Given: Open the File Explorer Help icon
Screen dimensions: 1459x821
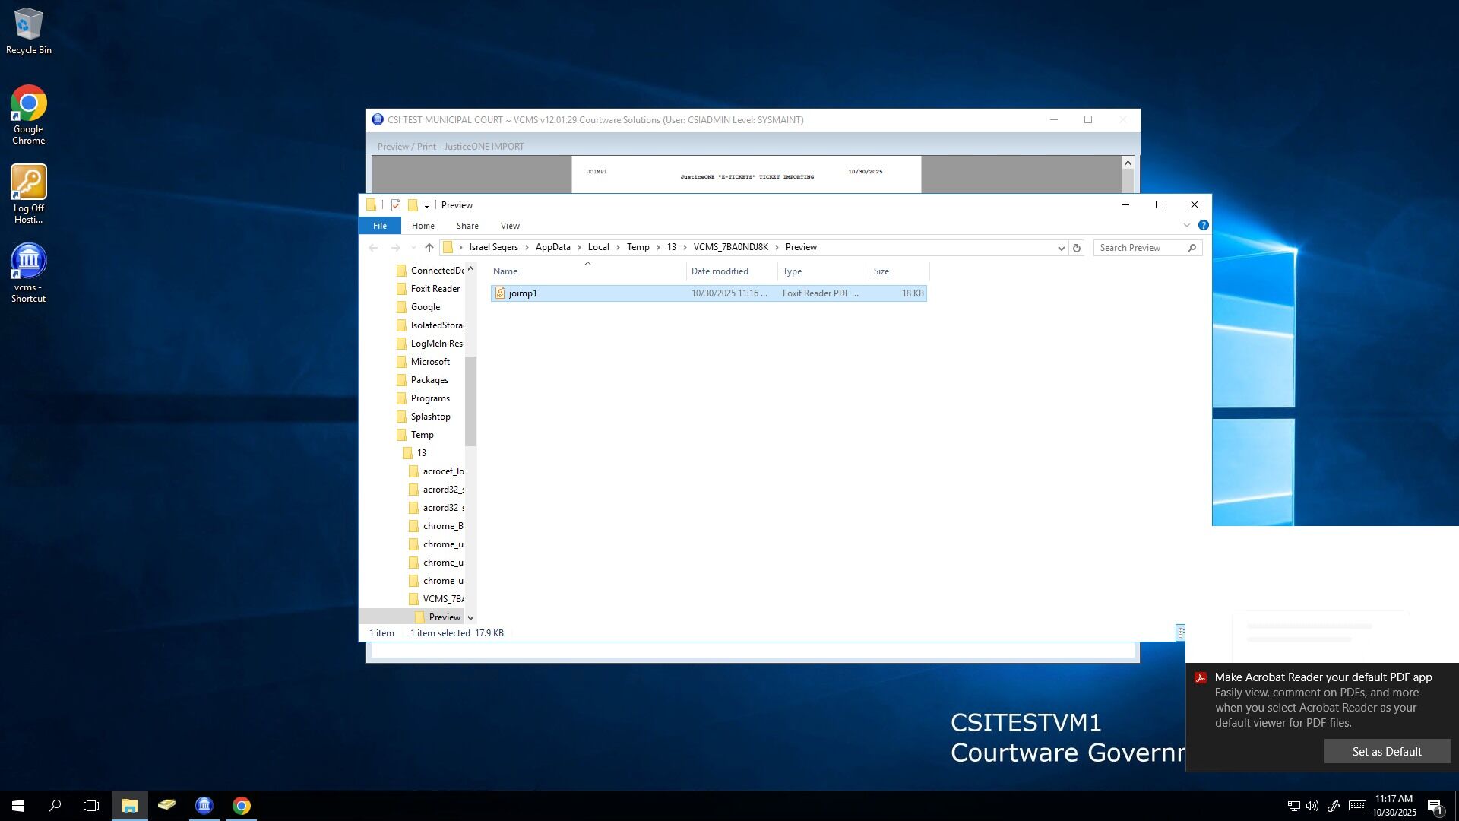Looking at the screenshot, I should [1203, 226].
